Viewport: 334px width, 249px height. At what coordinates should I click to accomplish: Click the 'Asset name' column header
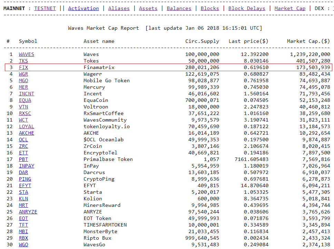click(x=99, y=41)
